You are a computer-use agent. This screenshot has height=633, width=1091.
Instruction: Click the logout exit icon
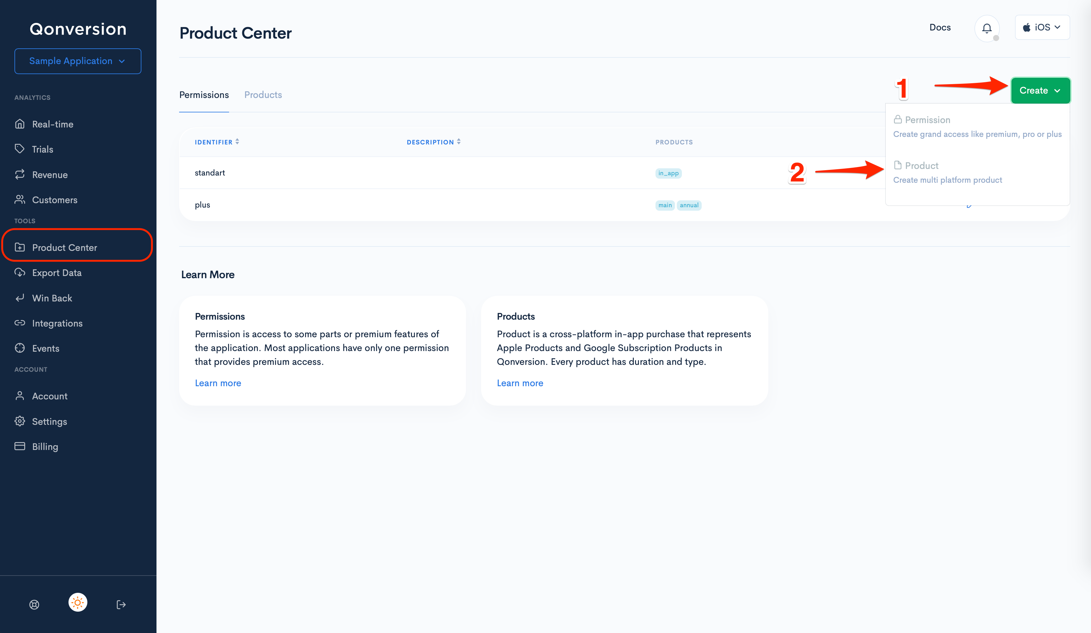point(121,604)
